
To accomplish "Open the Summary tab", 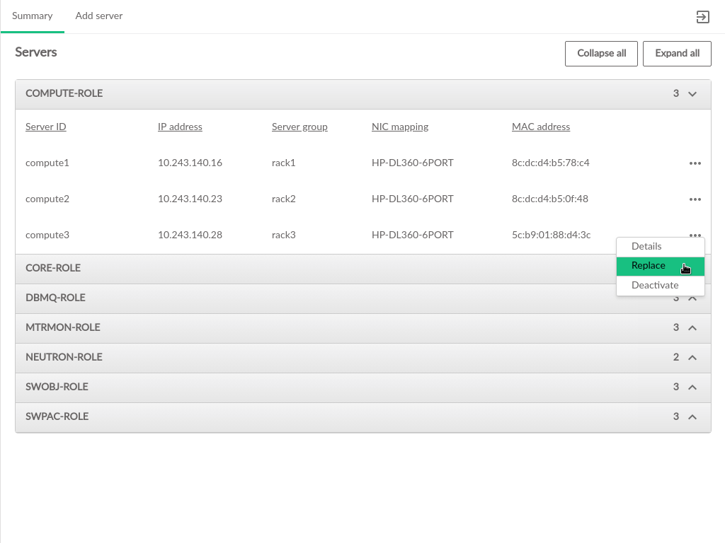I will 33,16.
